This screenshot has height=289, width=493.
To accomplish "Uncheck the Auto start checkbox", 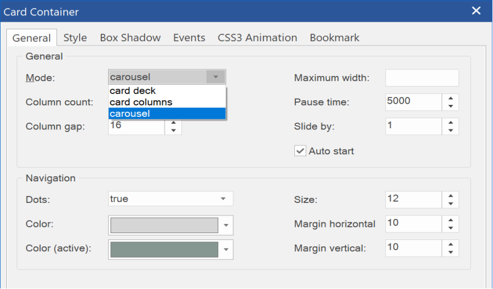I will [x=300, y=151].
